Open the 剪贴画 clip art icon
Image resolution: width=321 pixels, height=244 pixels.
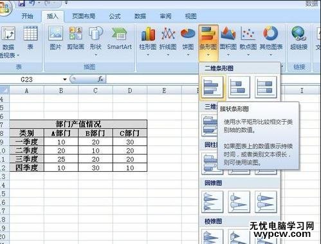pos(75,38)
